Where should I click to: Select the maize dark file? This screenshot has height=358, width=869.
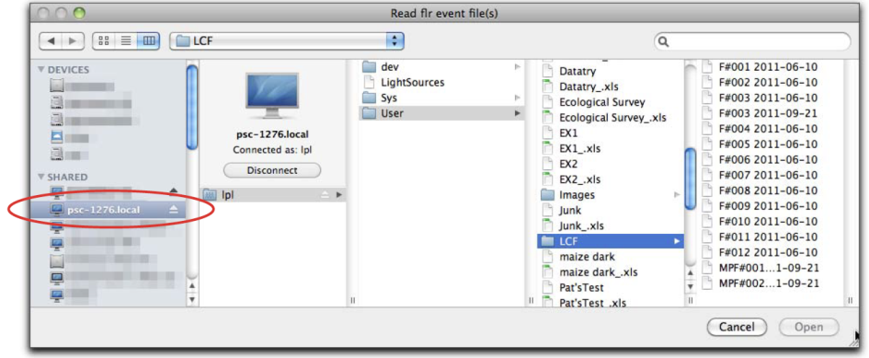611,257
